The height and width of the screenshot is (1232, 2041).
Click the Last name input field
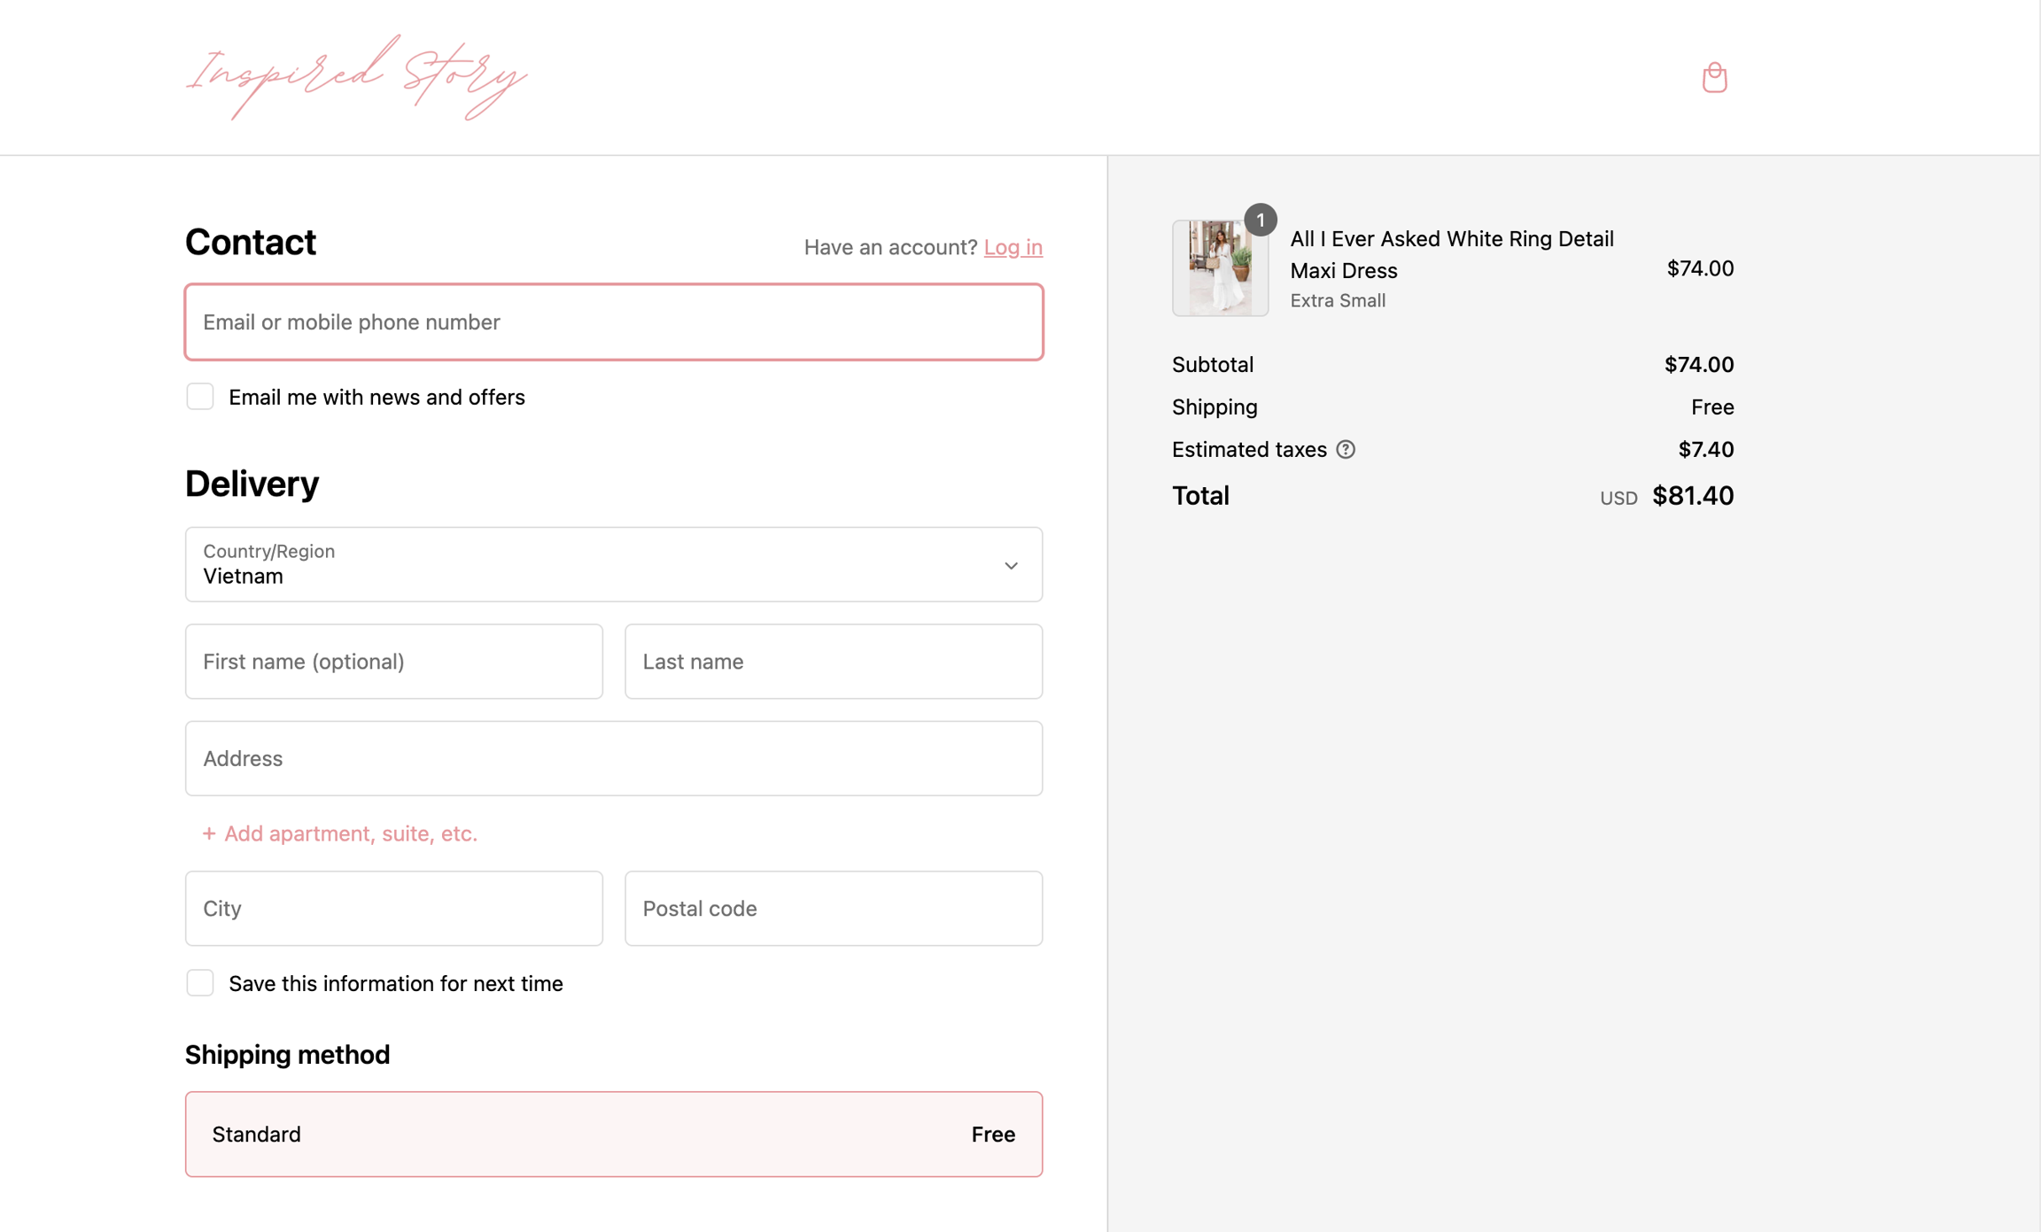pos(833,662)
